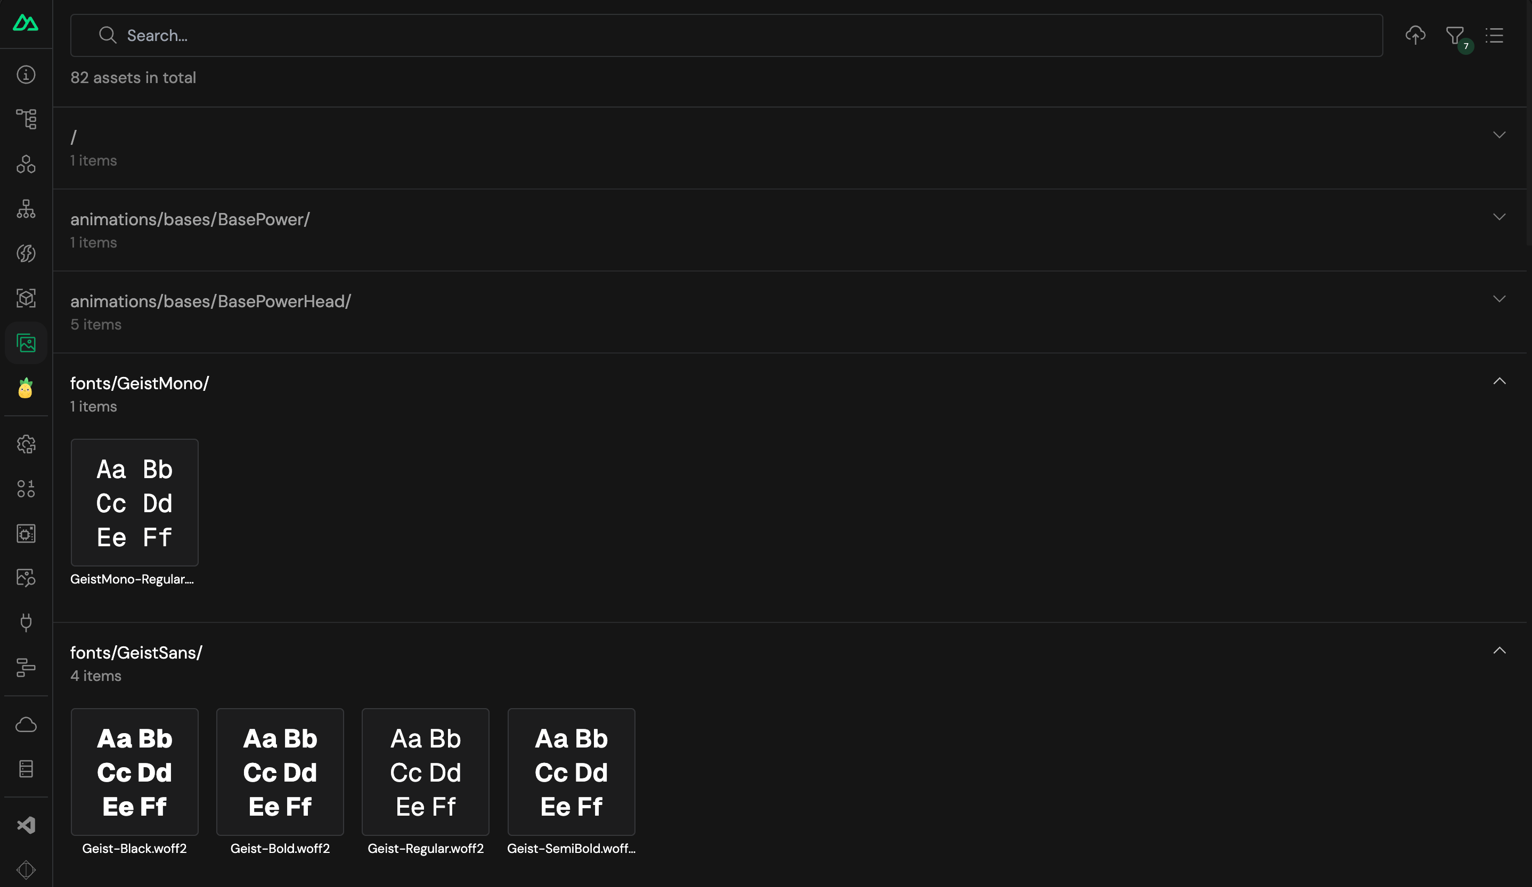Open the Pages tree icon in sidebar
The height and width of the screenshot is (887, 1532).
(x=26, y=119)
